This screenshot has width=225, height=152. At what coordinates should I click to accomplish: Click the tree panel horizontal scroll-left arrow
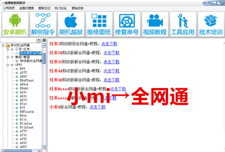click(3, 151)
